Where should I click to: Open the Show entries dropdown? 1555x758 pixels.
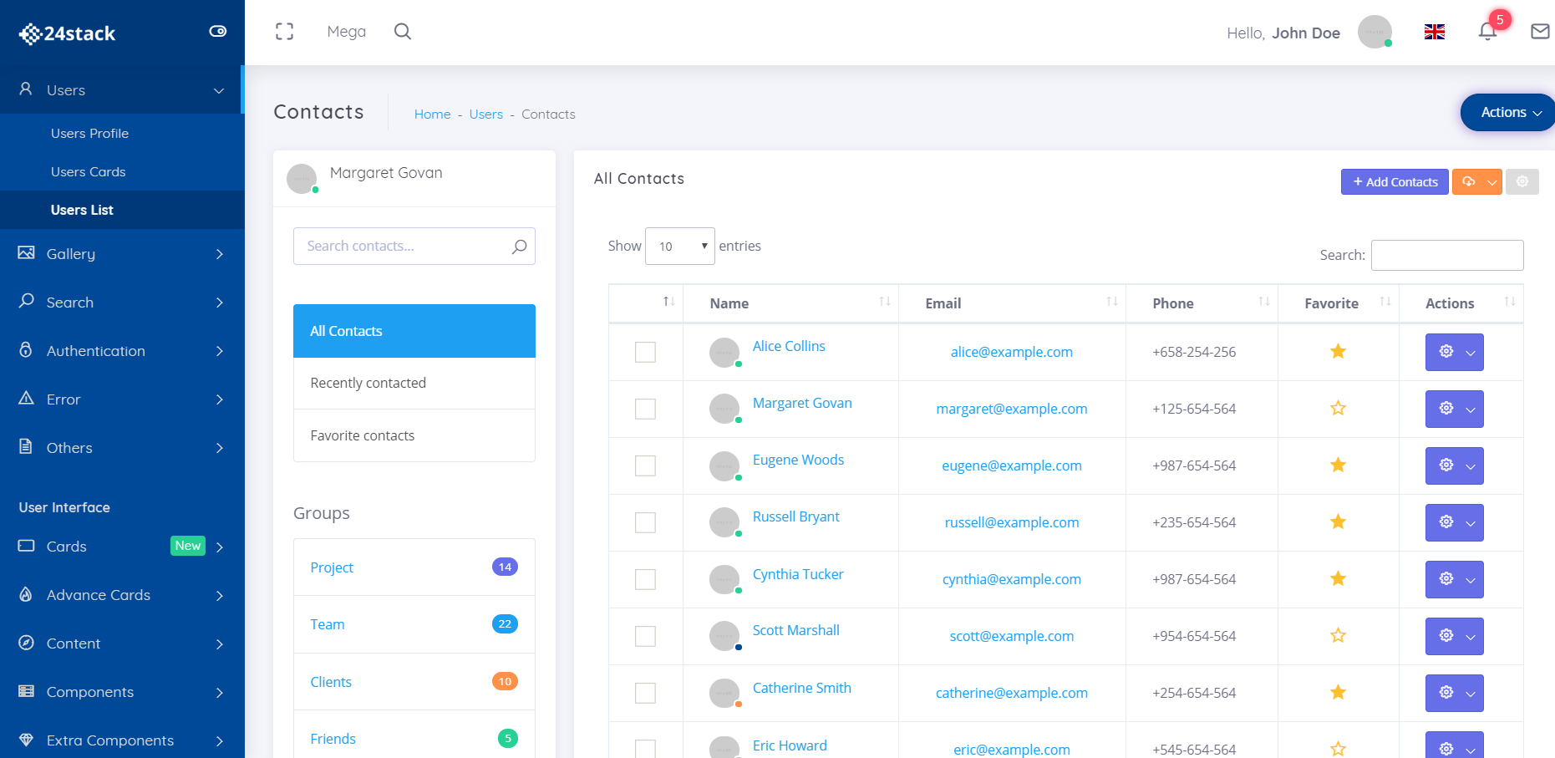(x=679, y=247)
